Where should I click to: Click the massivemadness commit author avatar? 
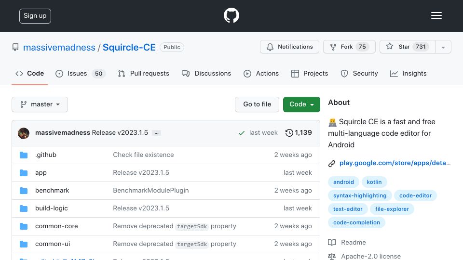click(x=24, y=133)
